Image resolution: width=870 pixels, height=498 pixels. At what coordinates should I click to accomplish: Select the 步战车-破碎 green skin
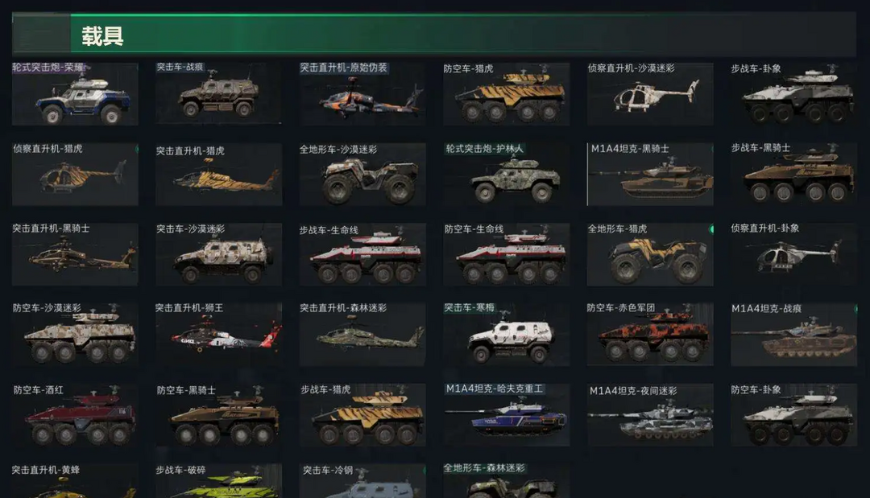(218, 481)
